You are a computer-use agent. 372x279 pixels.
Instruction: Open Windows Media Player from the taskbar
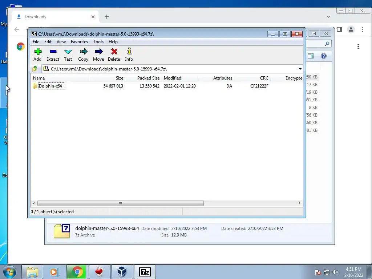click(54, 272)
